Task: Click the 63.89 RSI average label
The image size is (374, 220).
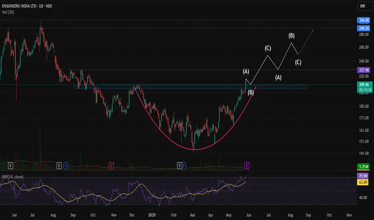Action: coord(363,182)
